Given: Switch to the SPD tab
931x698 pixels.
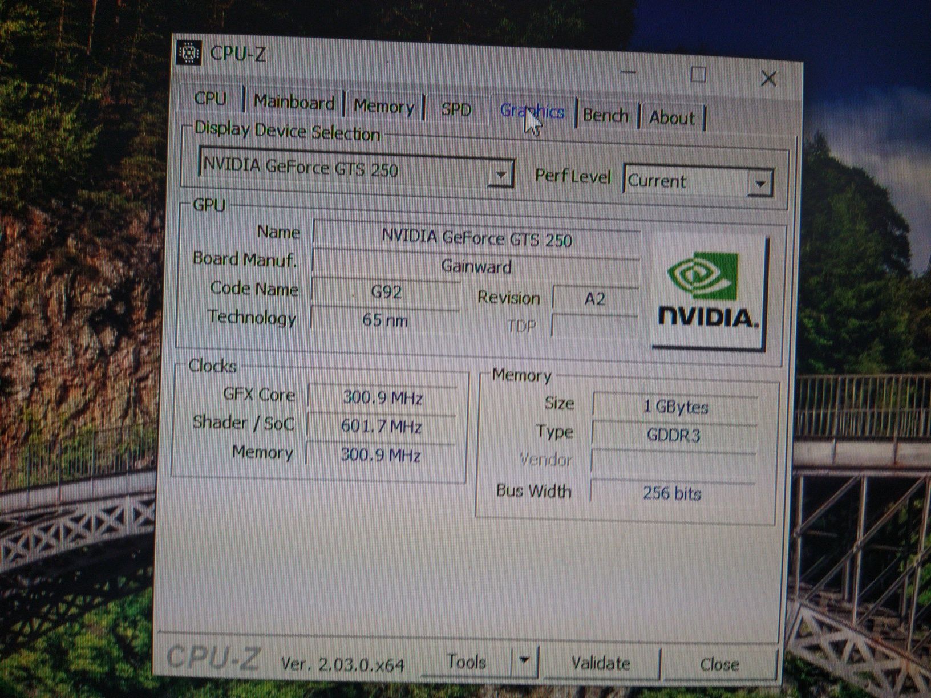Looking at the screenshot, I should click(456, 109).
